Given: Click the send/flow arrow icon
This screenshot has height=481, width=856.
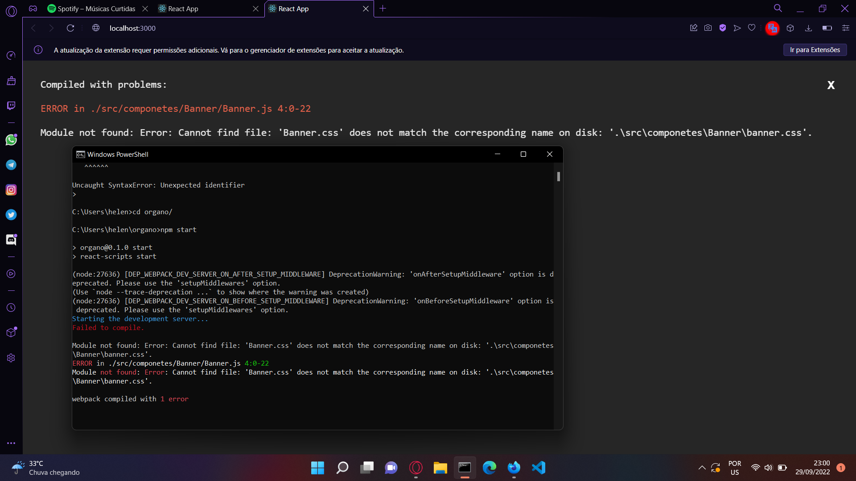Looking at the screenshot, I should [x=737, y=28].
